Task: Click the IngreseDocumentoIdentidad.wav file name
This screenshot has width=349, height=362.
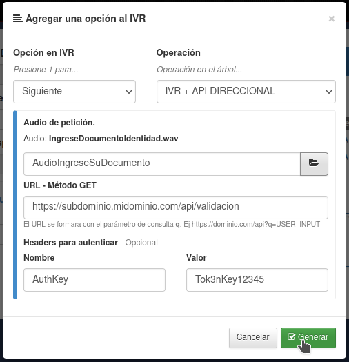Action: pyautogui.click(x=113, y=139)
